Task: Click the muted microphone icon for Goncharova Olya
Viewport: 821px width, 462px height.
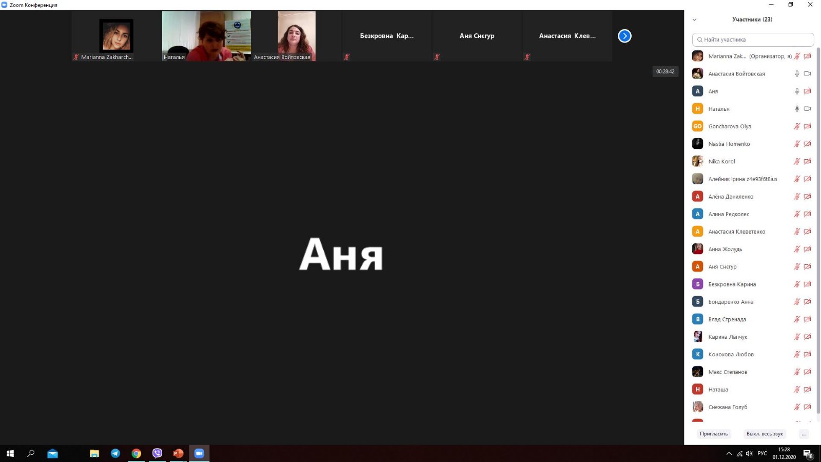Action: click(797, 126)
